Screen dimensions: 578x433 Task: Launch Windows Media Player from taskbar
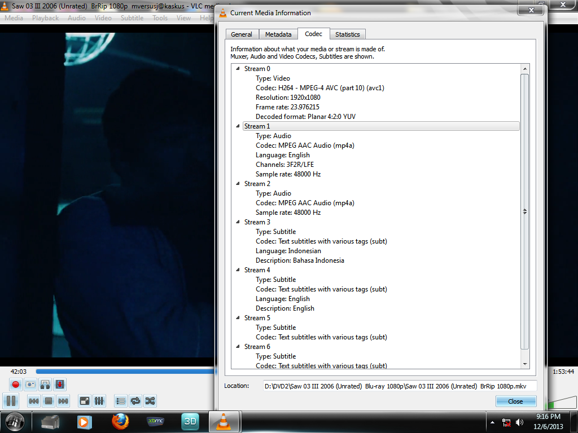[x=84, y=422]
